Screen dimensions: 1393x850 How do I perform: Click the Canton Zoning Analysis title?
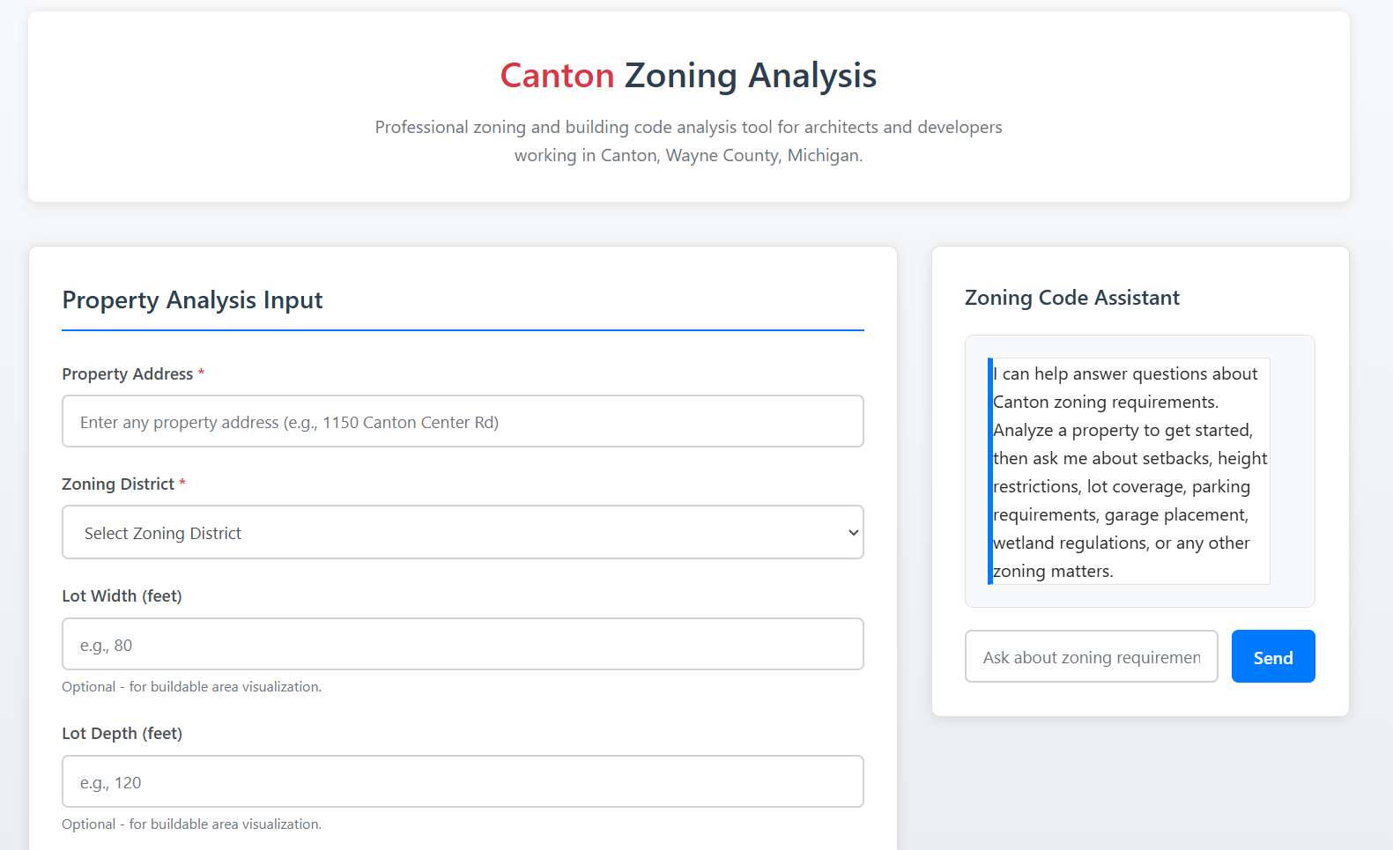pos(688,76)
